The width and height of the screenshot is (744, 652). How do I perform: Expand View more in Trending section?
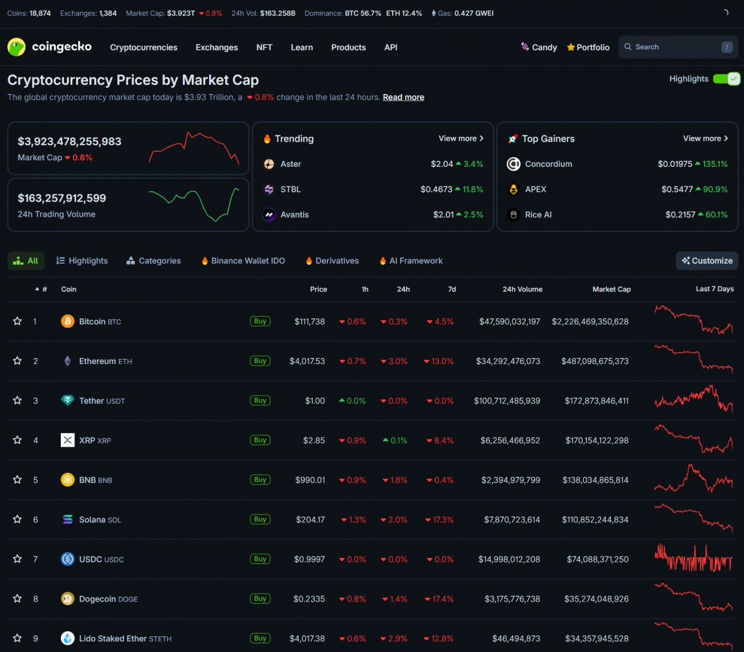point(461,139)
